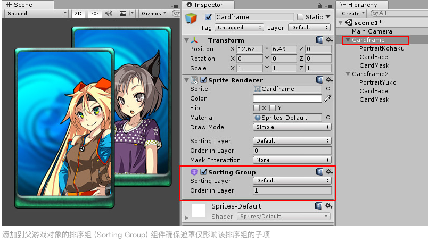428x241 pixels.
Task: Click the Sprite field Cardframe
Action: point(287,89)
